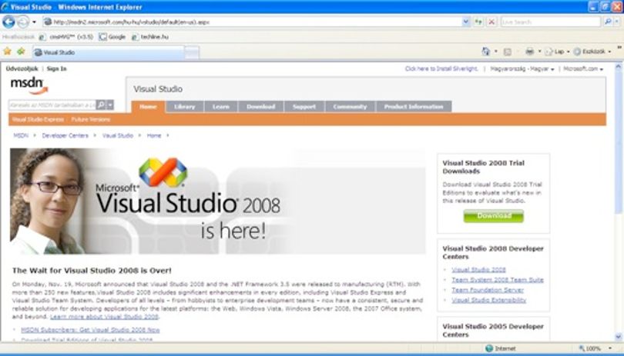Screen dimensions: 624x356
Task: Click the browser Back arrow button
Action: 8,22
